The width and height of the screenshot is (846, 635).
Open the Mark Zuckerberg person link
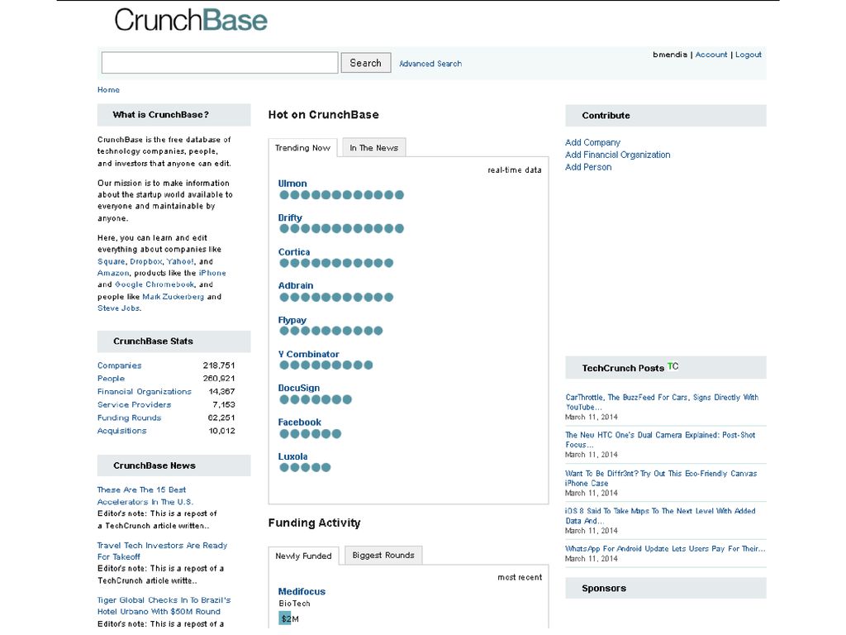[173, 297]
